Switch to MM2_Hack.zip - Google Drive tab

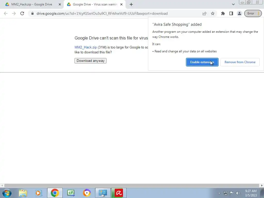click(31, 4)
